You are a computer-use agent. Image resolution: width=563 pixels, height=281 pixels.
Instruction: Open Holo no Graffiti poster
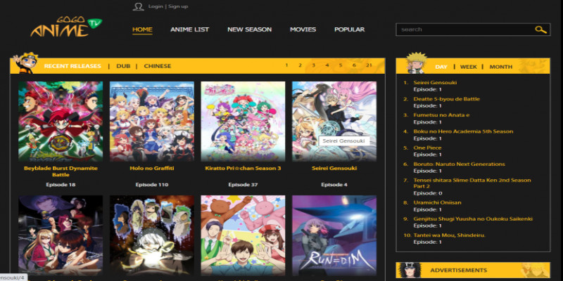point(152,121)
